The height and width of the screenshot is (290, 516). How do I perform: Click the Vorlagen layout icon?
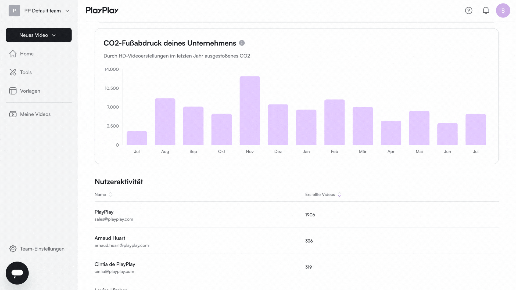pyautogui.click(x=13, y=91)
